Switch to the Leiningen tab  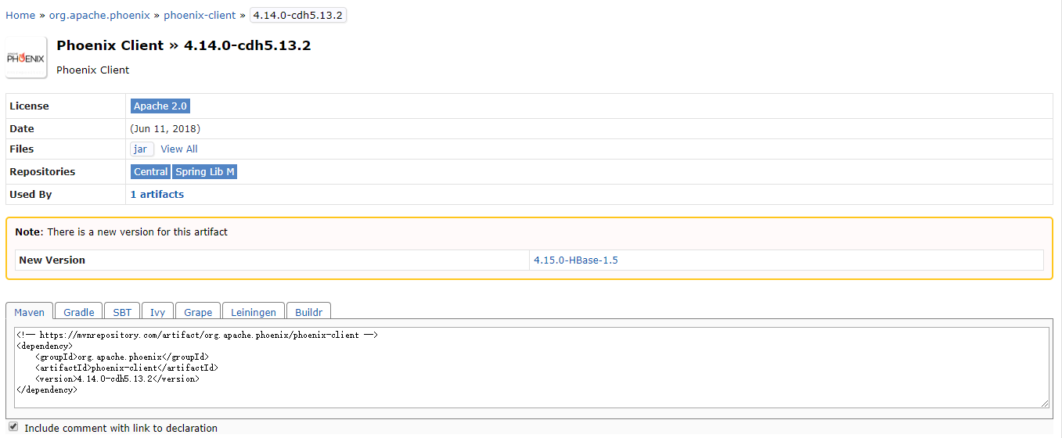pyautogui.click(x=254, y=311)
